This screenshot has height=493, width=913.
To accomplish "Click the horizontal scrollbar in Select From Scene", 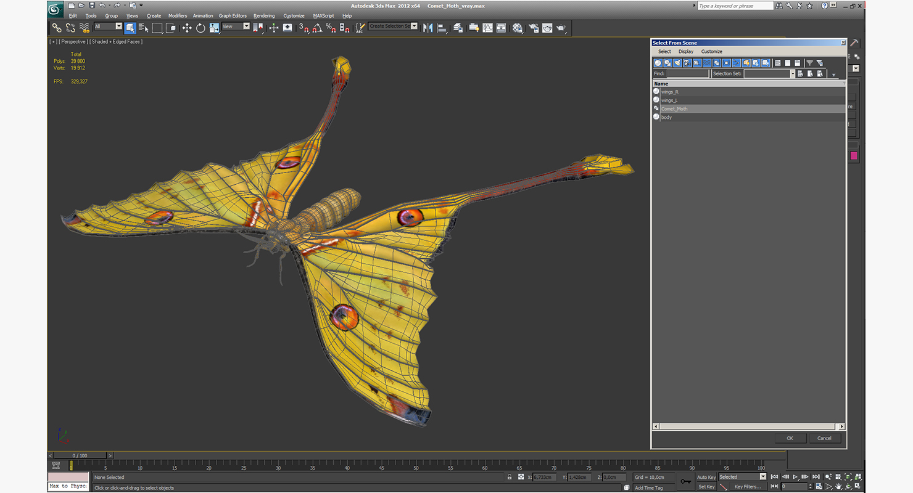I will tap(748, 426).
